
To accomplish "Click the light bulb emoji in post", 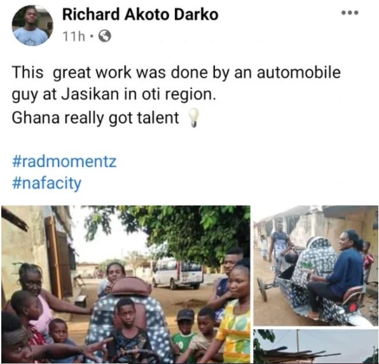I will point(193,118).
